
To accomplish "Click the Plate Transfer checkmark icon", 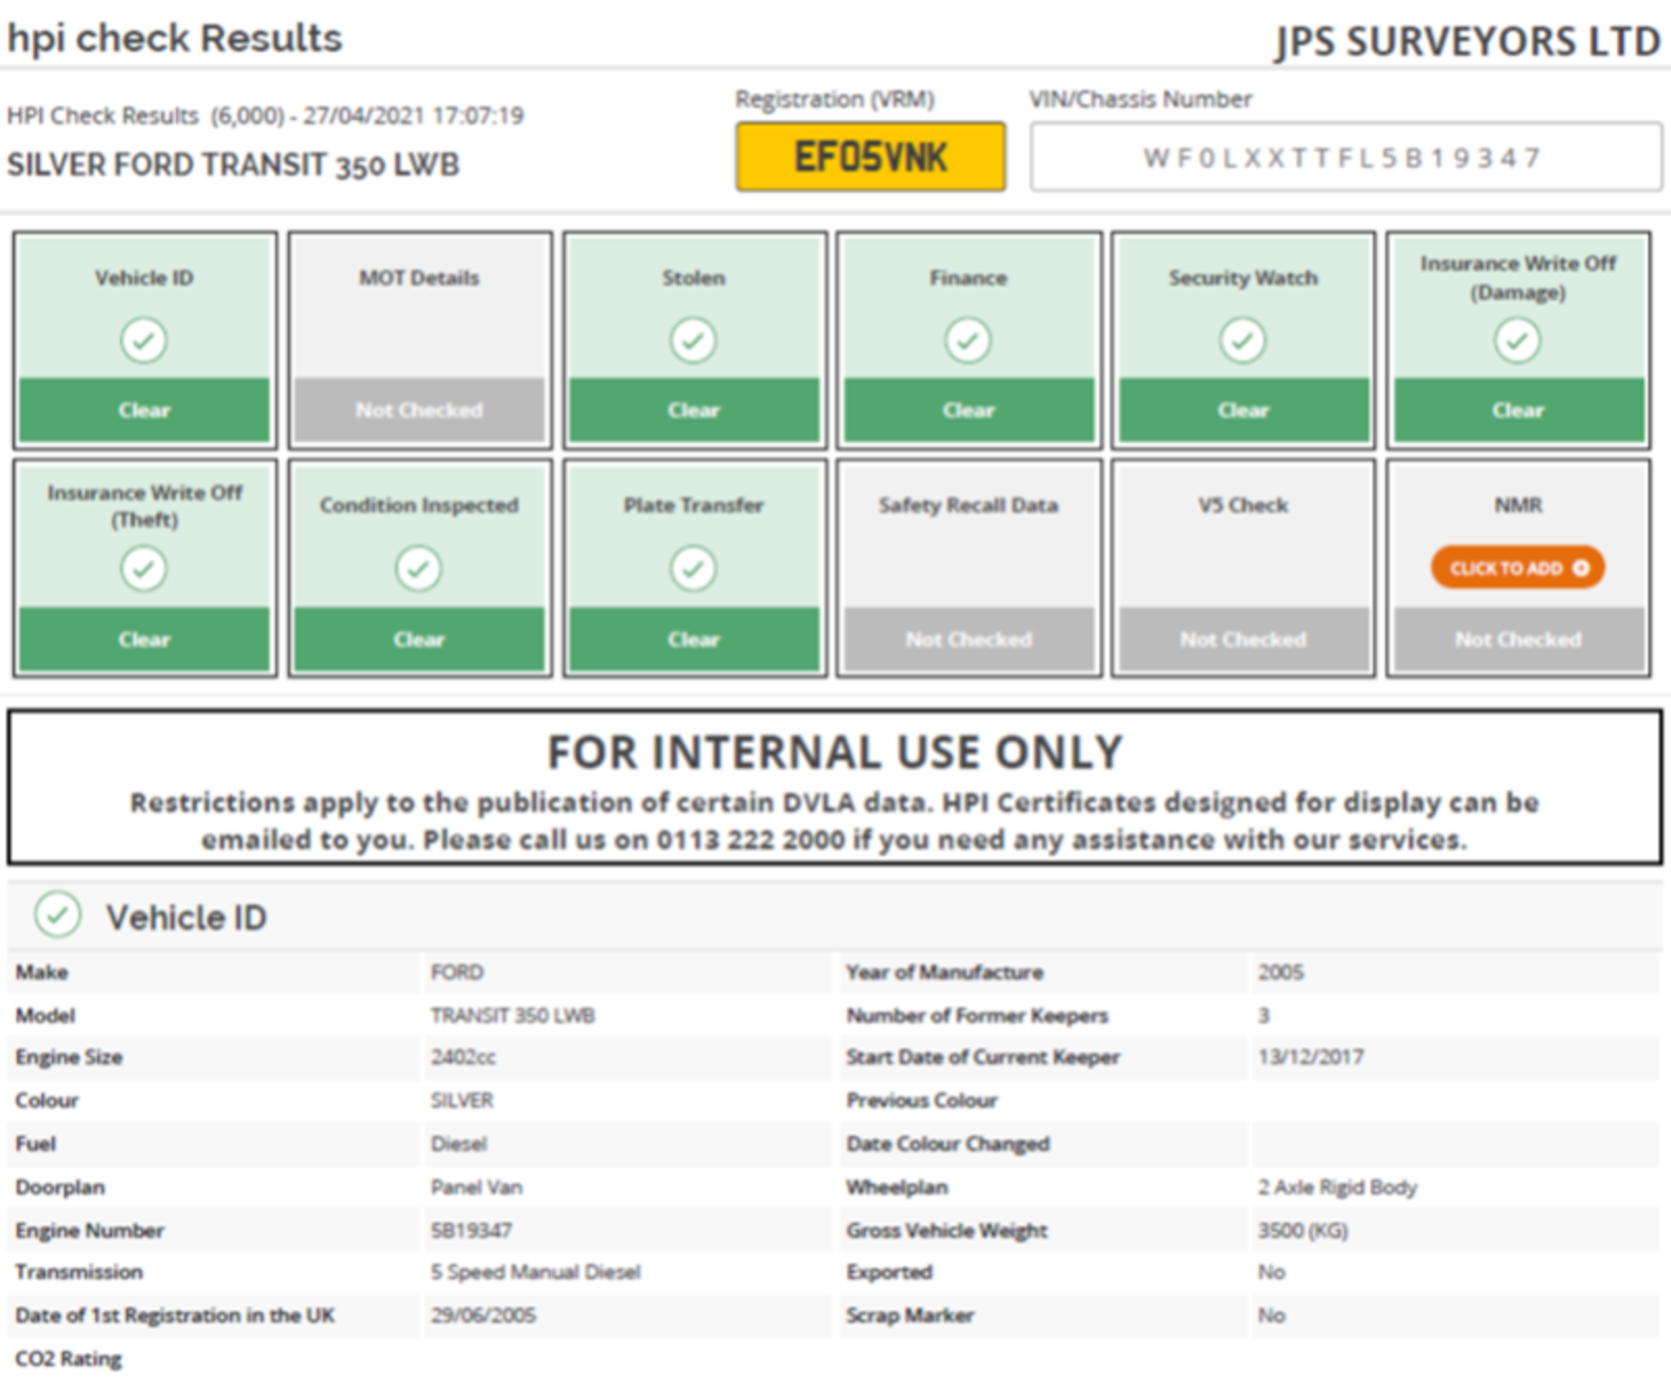I will [694, 569].
